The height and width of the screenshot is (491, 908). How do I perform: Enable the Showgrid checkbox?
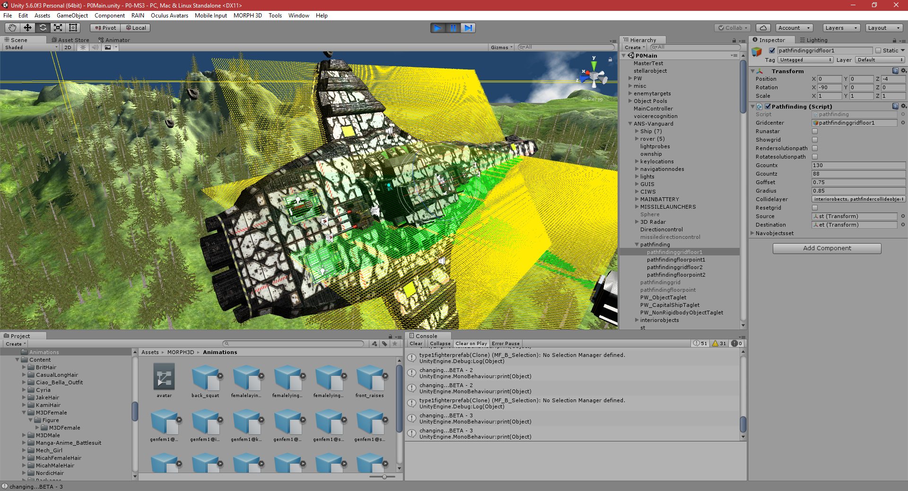[x=815, y=140]
